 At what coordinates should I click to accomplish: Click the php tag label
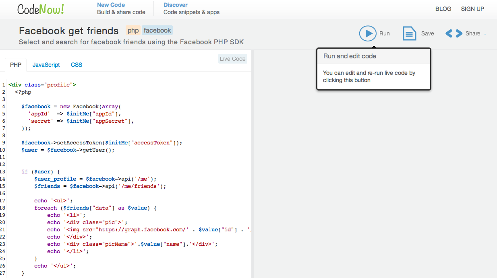coord(133,30)
